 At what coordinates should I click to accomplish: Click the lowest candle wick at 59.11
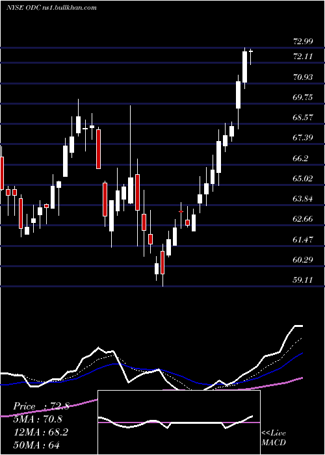[162, 265]
